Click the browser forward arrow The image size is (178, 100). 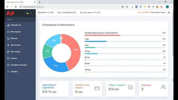click(x=11, y=7)
